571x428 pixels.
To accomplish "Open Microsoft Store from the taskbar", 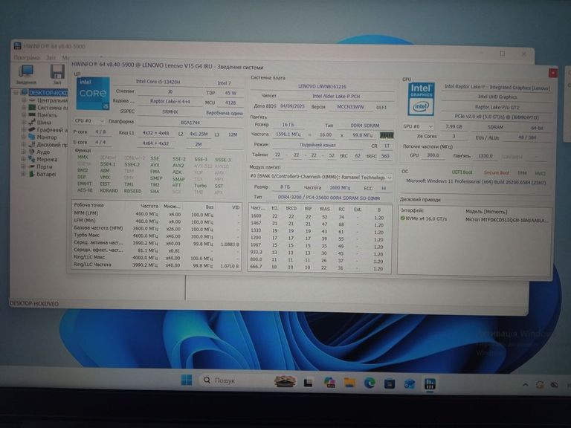I will click(390, 383).
